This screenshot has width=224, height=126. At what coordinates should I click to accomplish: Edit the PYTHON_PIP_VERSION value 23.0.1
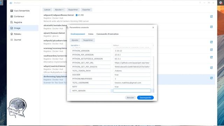point(132,55)
